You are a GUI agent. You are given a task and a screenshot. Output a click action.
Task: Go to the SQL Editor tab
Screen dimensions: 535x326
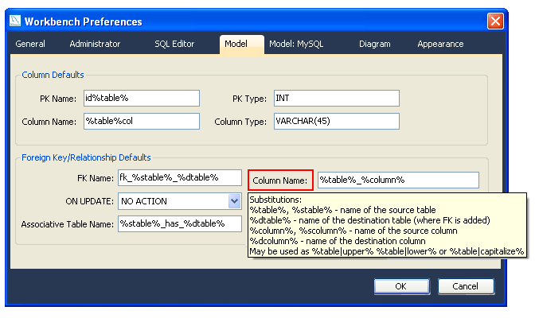tap(174, 45)
